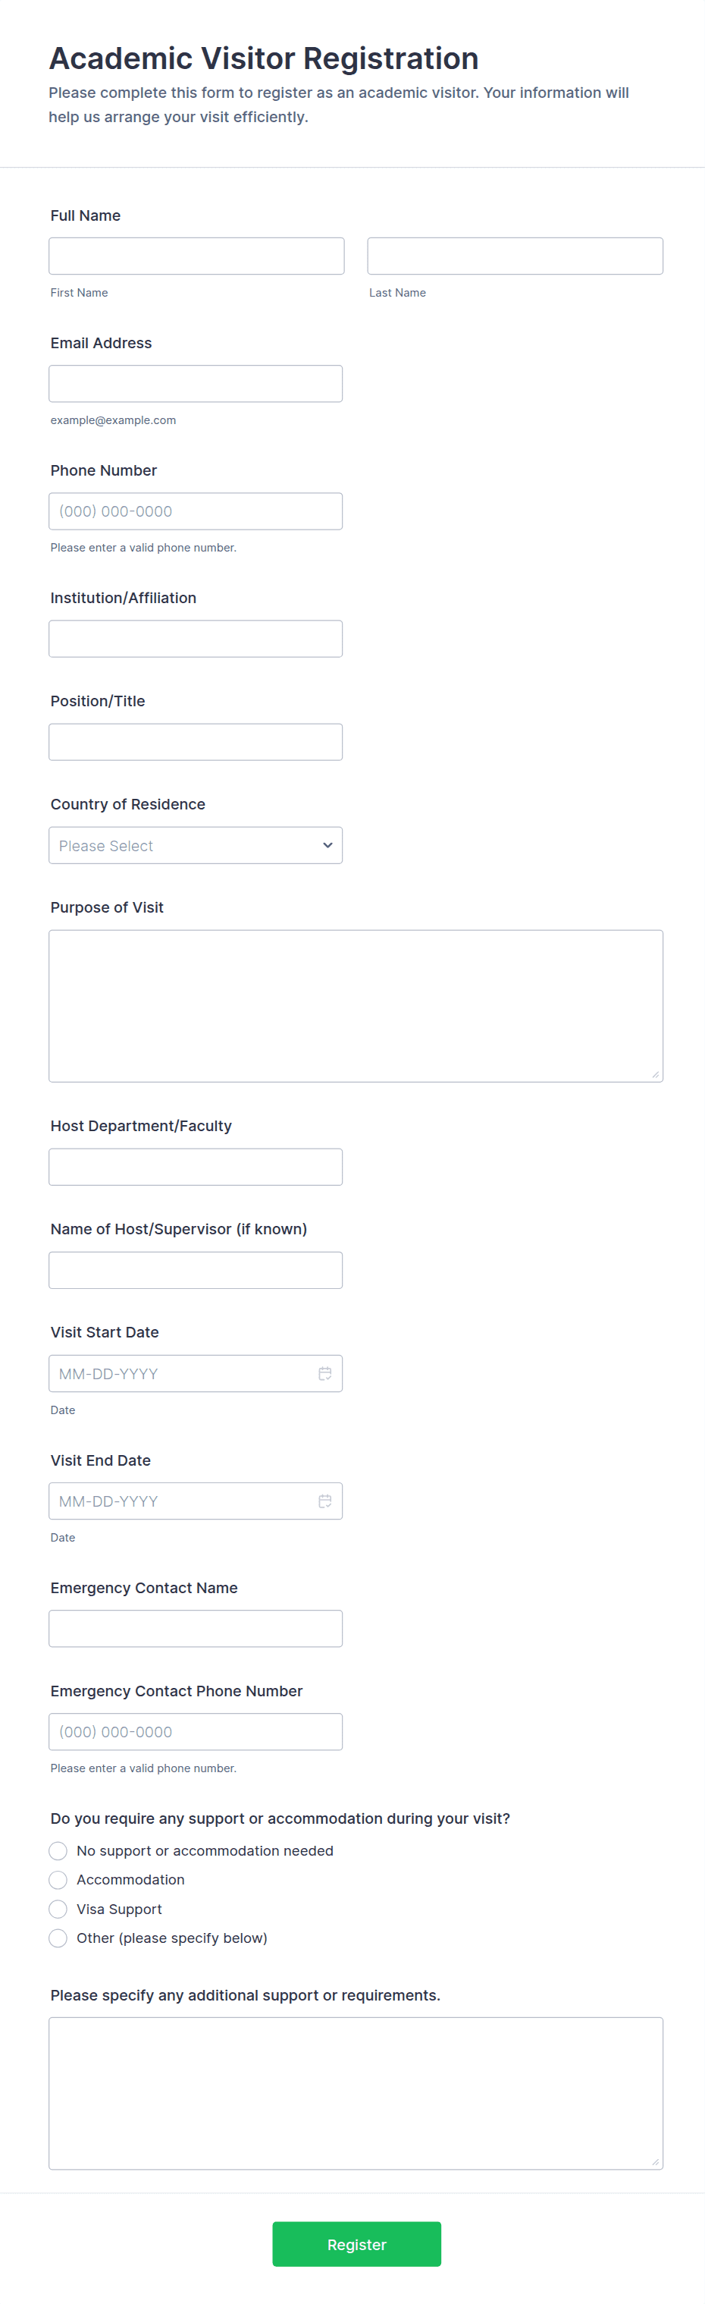Viewport: 705px width, 2304px height.
Task: Select 'No support or accommodation needed' option
Action: click(58, 1850)
